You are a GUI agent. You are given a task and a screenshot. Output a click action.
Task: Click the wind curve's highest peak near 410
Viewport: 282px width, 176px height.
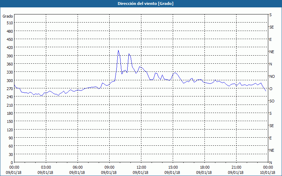[x=118, y=50]
